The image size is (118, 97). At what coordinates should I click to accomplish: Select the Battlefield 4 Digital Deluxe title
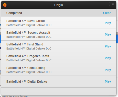click(x=27, y=82)
